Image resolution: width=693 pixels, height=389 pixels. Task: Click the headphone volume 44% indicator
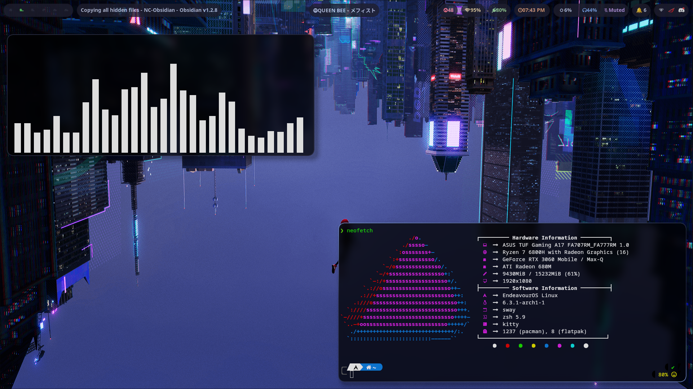click(589, 10)
